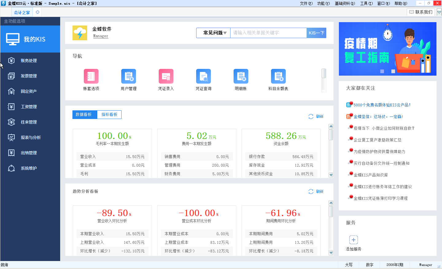Click the 添加服务 plus icon
Image resolution: width=442 pixels, height=269 pixels.
[354, 240]
